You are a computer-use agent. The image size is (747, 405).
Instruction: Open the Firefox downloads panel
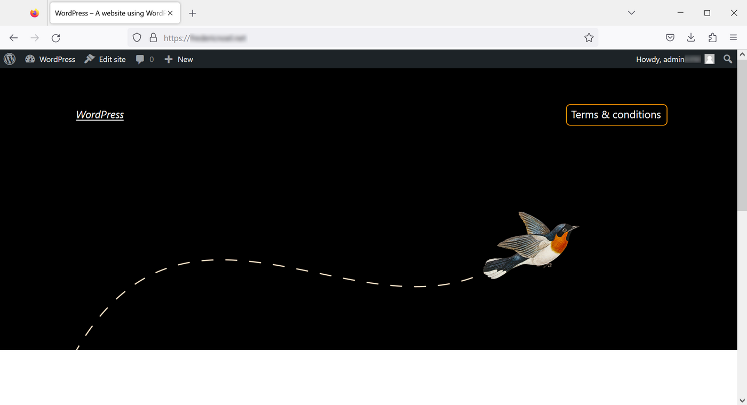(x=691, y=38)
